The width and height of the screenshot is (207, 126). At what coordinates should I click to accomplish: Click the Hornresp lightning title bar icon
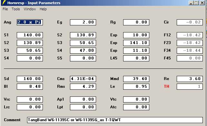click(x=4, y=3)
